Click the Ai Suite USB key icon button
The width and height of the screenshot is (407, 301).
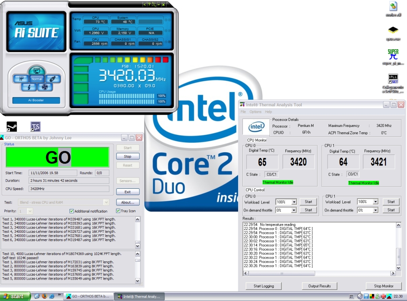[x=52, y=79]
